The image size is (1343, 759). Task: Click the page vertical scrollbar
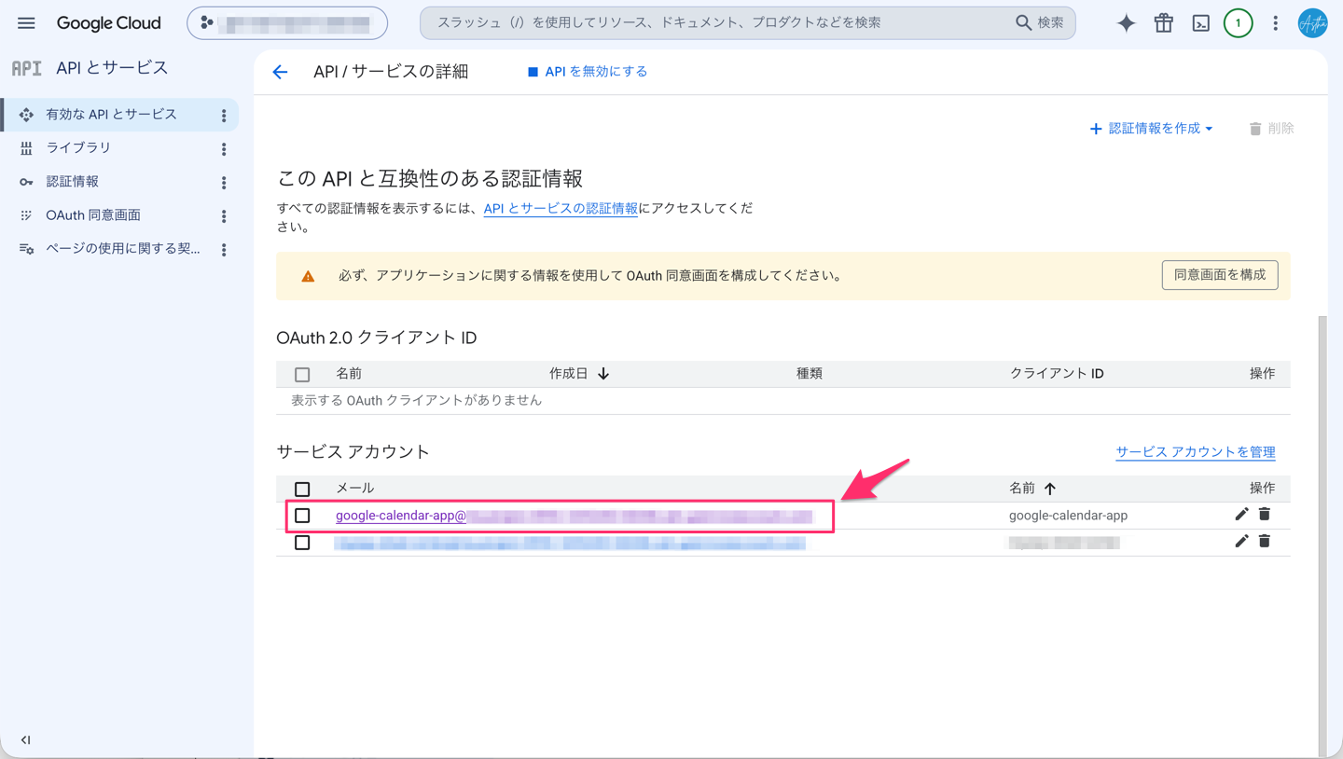(x=1322, y=536)
